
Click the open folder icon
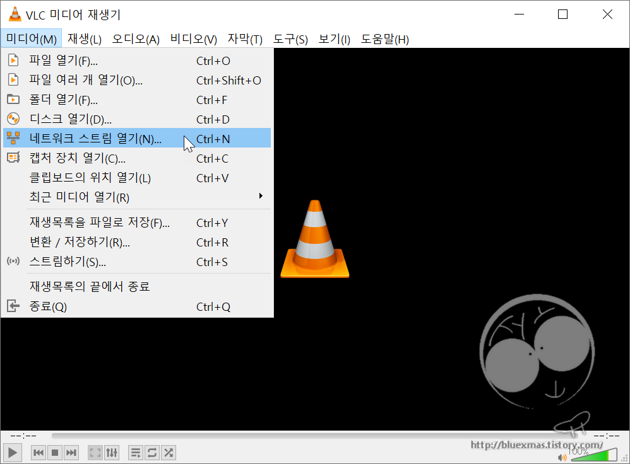coord(13,99)
